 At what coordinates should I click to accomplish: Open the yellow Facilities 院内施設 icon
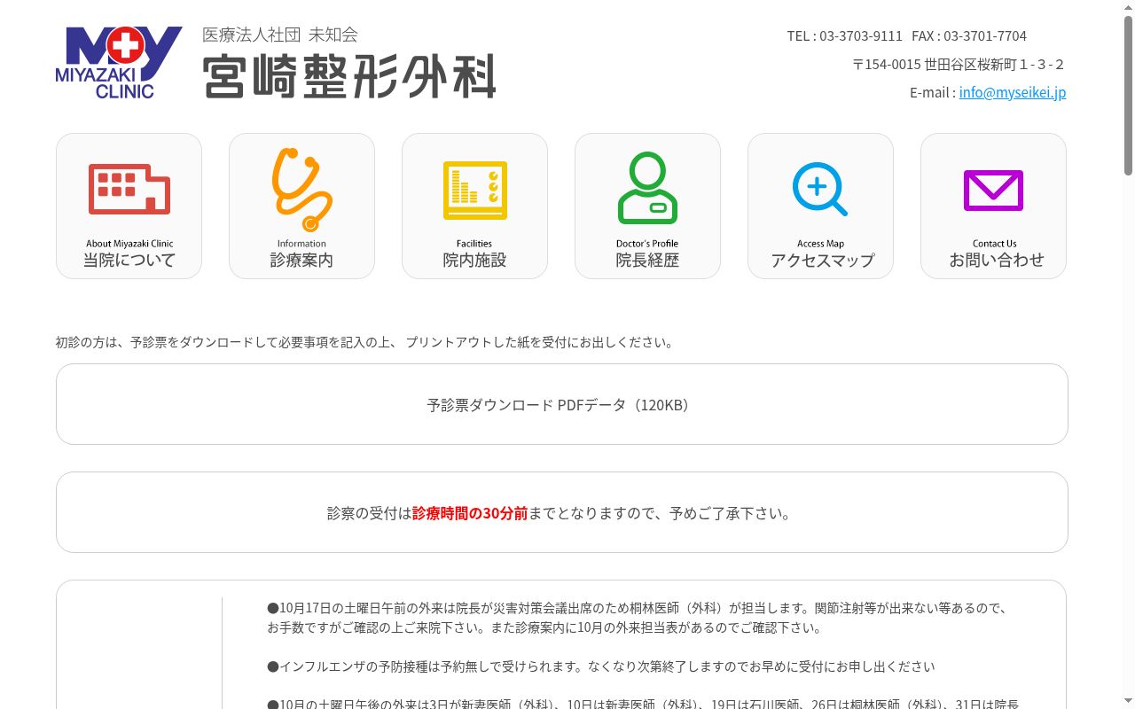tap(474, 206)
